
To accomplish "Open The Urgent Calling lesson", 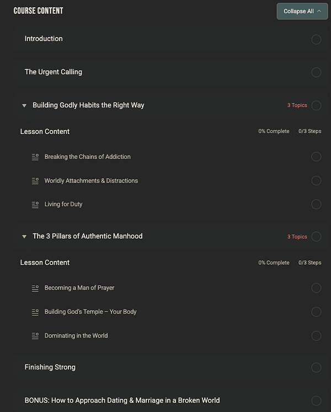I will coord(54,72).
